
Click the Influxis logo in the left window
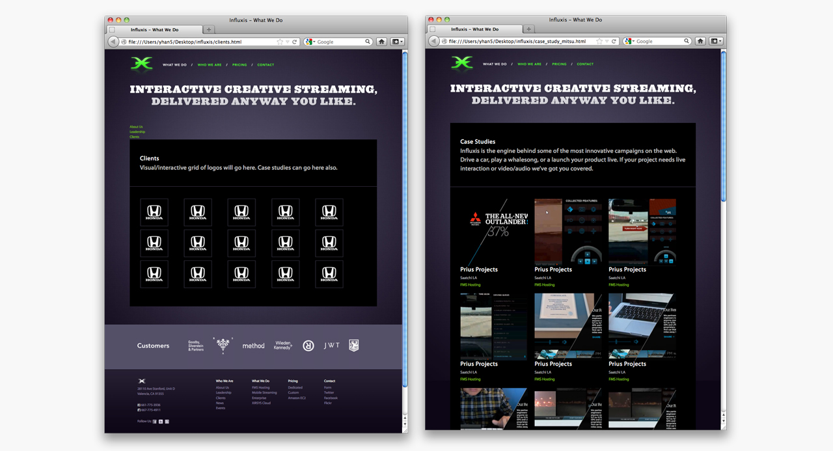pos(141,64)
